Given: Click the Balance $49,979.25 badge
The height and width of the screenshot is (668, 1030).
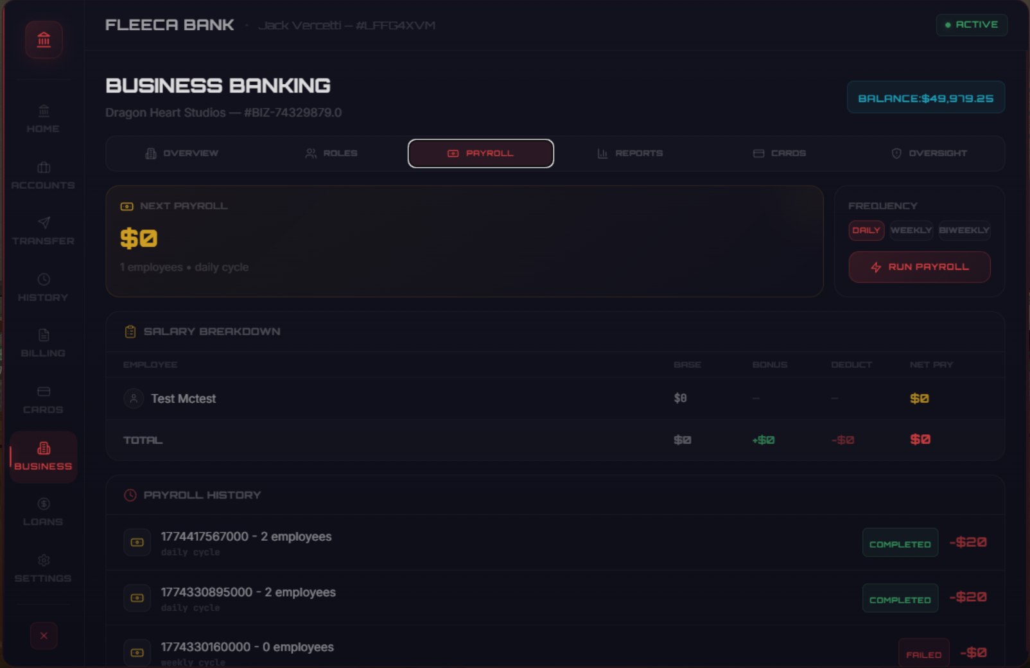Looking at the screenshot, I should pos(926,98).
